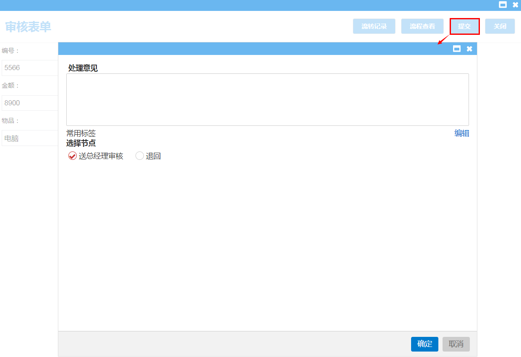Click the 编辑 link for common tags
Image resolution: width=521 pixels, height=357 pixels.
click(461, 133)
